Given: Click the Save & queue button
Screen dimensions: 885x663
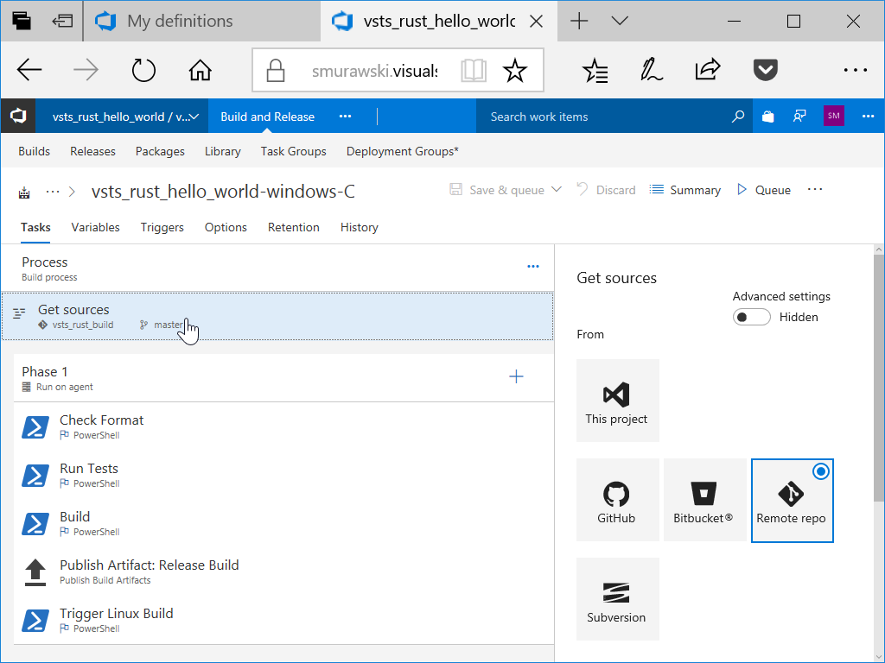Looking at the screenshot, I should [497, 190].
